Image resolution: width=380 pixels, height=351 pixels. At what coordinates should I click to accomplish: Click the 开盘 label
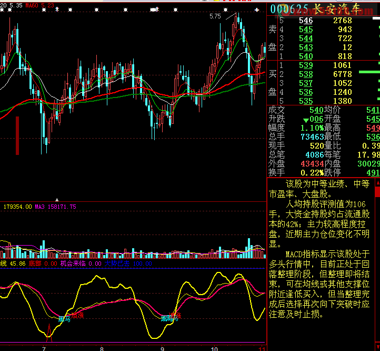click(332, 119)
